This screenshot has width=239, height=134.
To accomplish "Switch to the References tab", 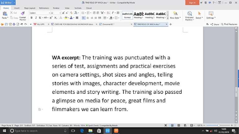I will 44,8.
